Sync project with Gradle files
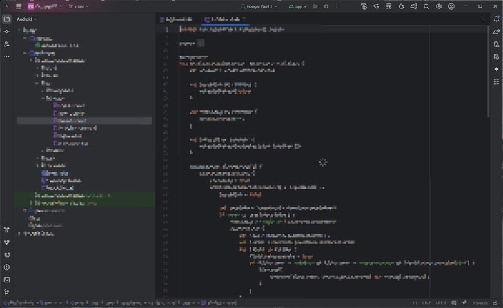 tap(414, 6)
